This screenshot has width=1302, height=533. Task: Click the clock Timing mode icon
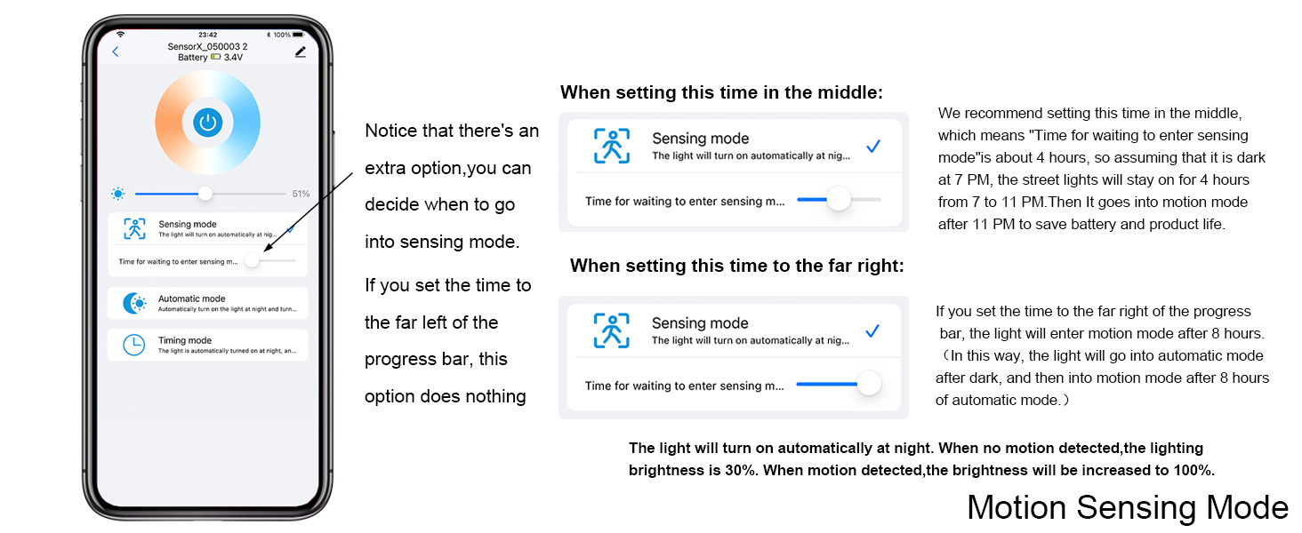(134, 345)
